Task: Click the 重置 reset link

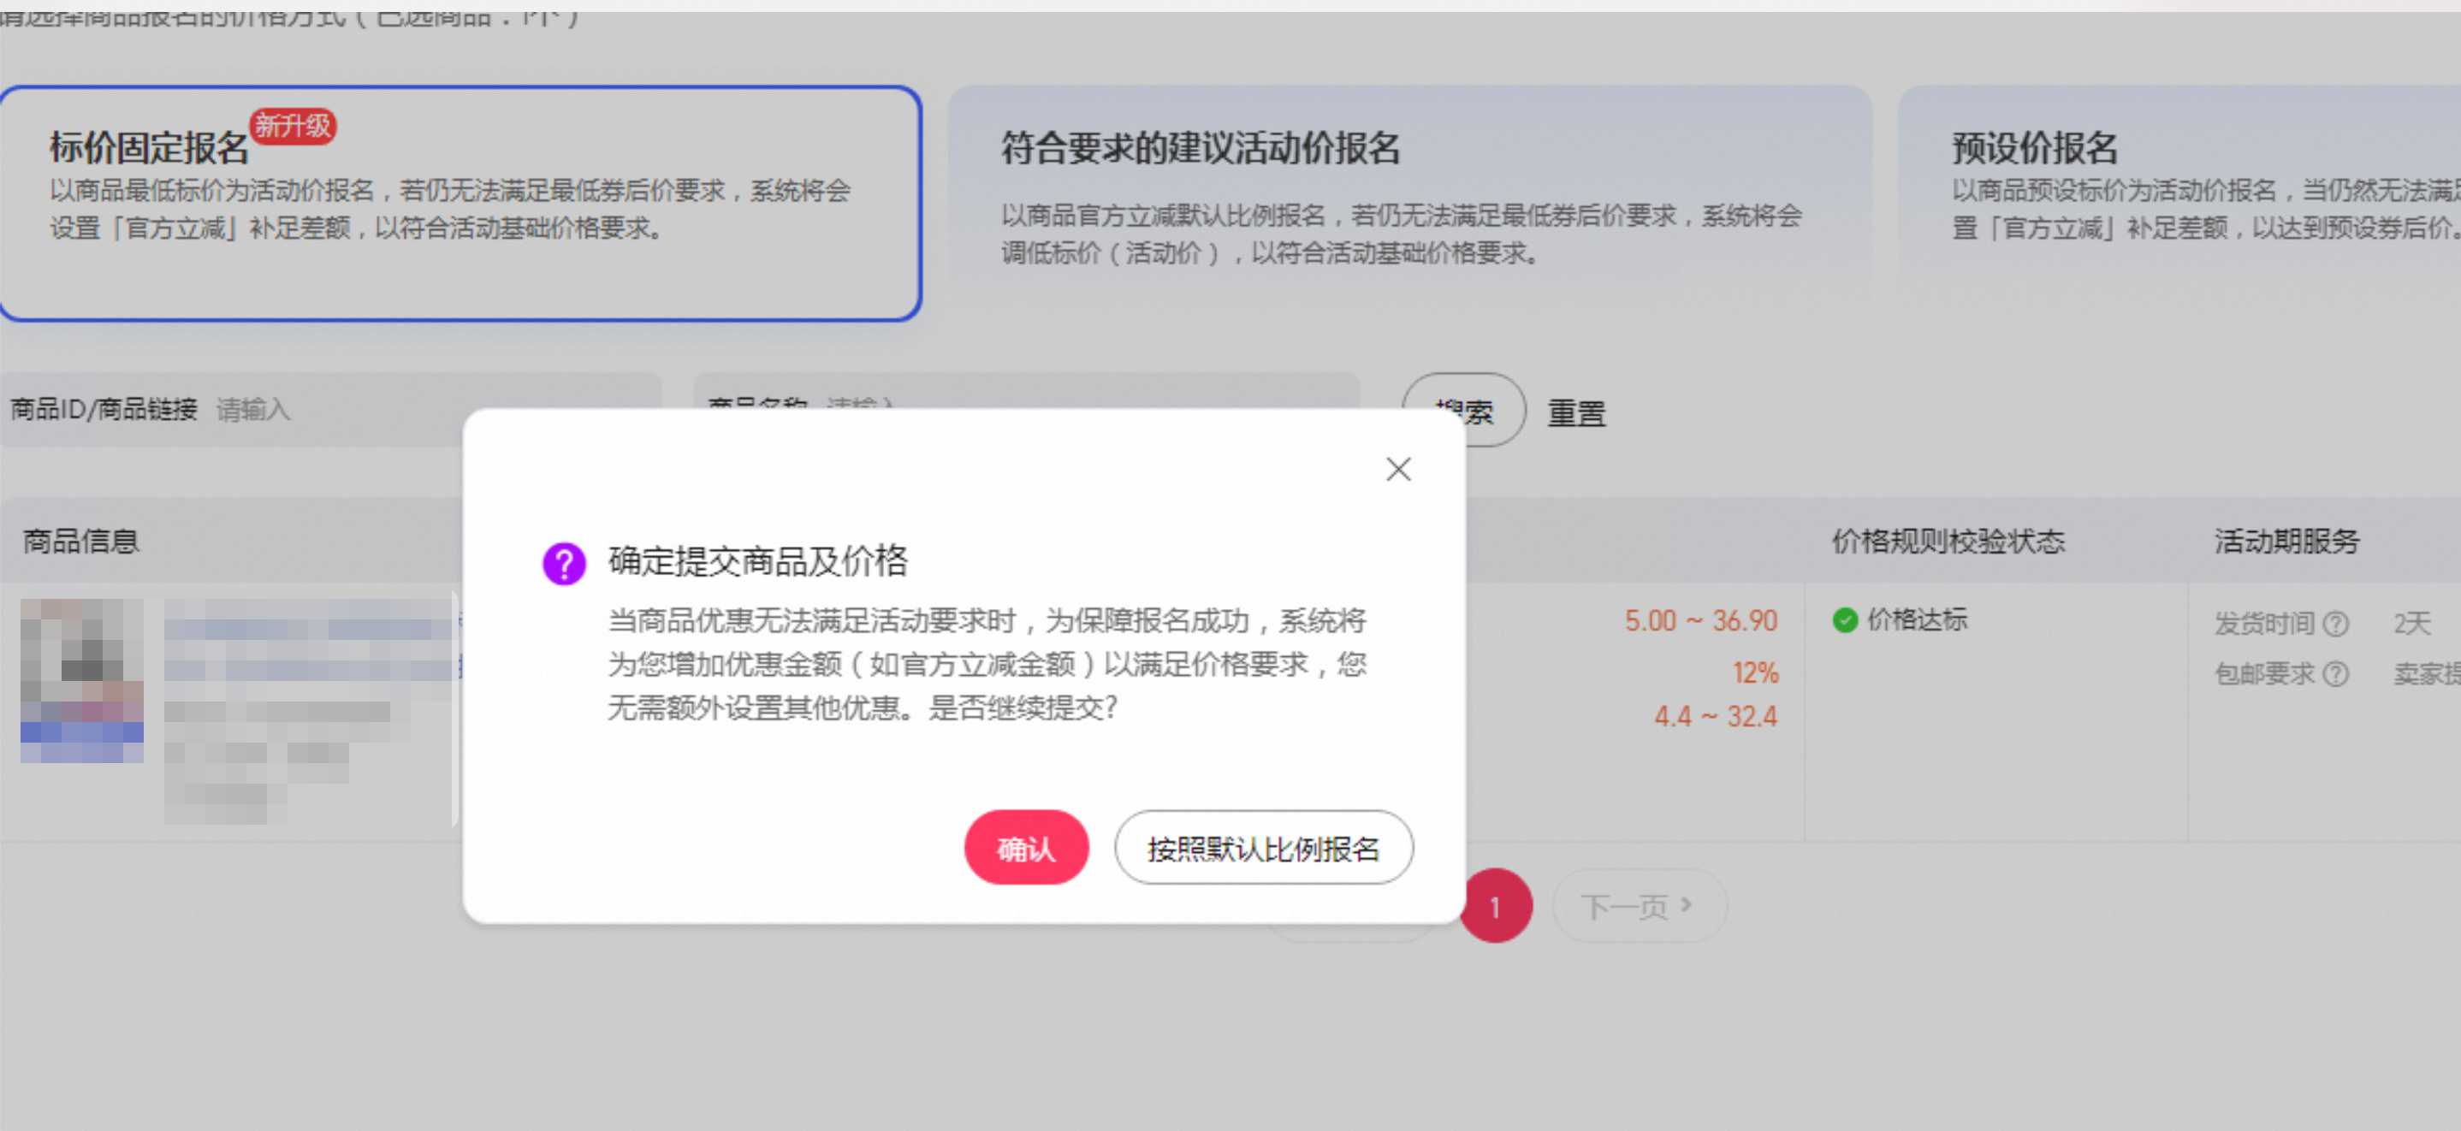Action: coord(1576,413)
